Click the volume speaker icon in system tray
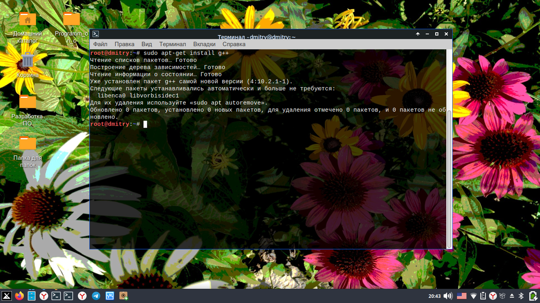The width and height of the screenshot is (540, 303). click(x=448, y=296)
